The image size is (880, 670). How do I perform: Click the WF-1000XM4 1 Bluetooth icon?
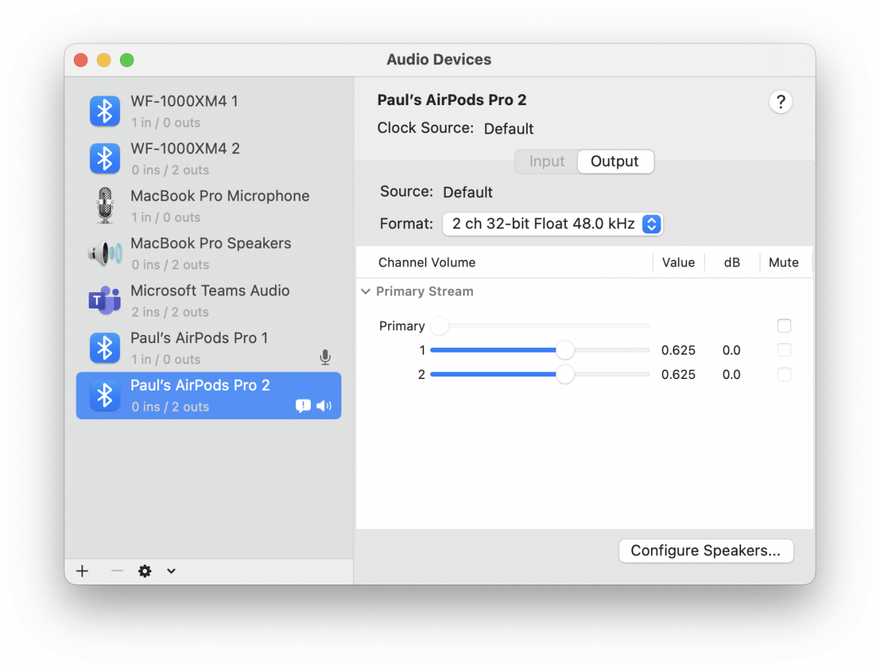tap(105, 111)
